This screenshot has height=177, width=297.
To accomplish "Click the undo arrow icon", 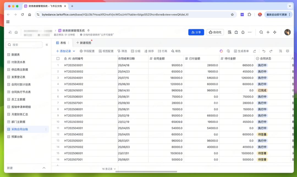I will click(x=264, y=51).
